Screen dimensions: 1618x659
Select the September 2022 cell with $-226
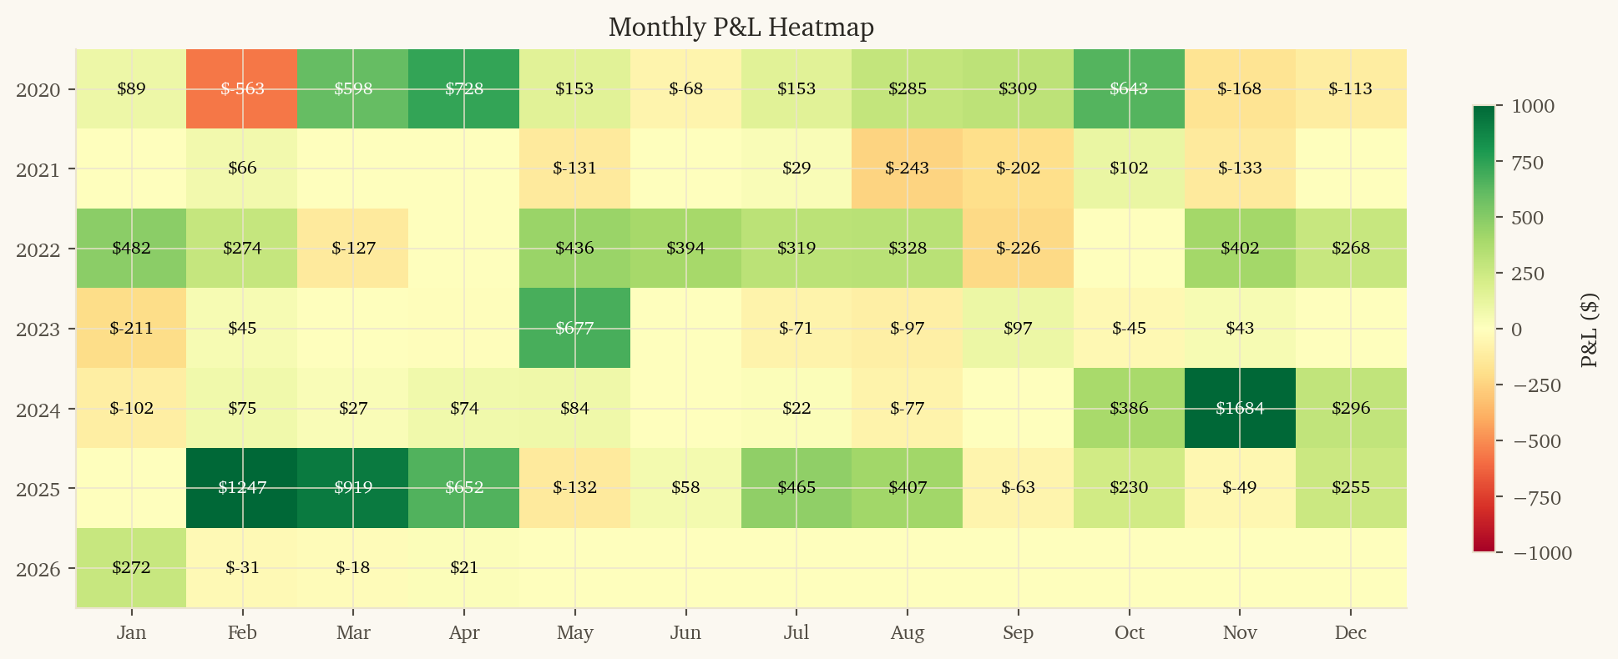pyautogui.click(x=1018, y=248)
